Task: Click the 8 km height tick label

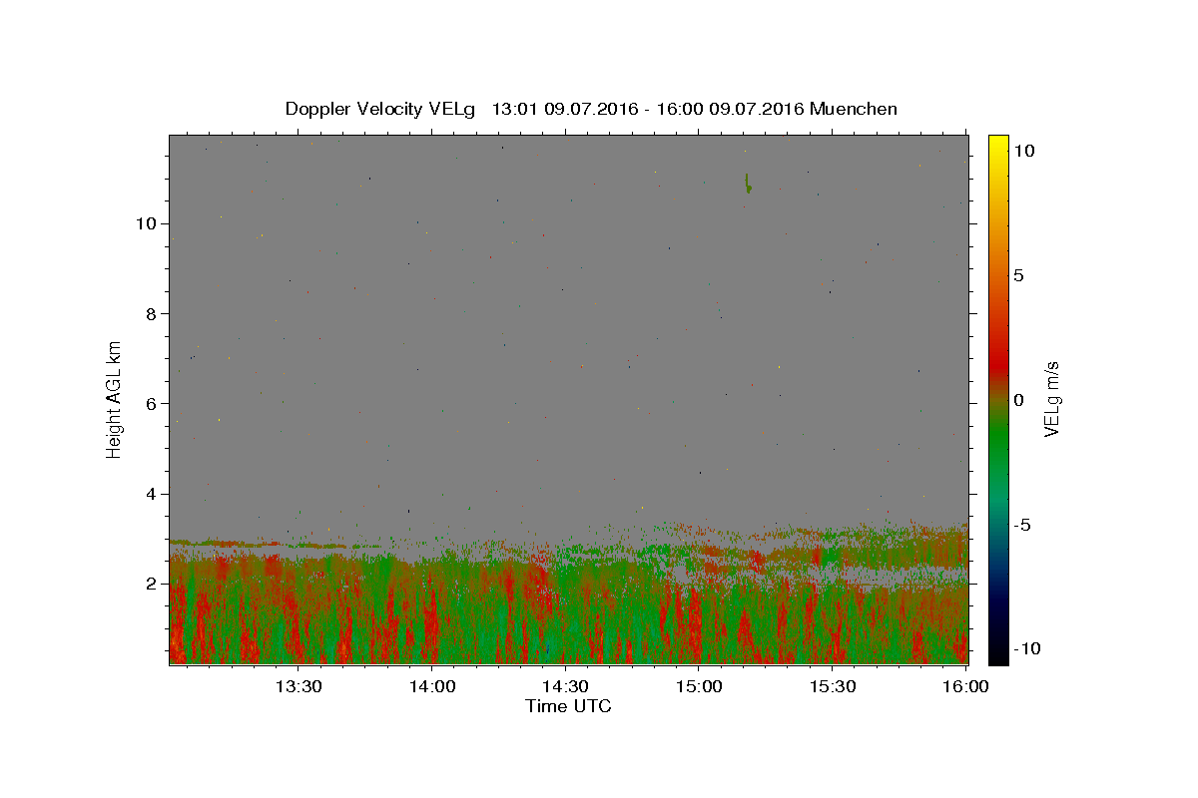Action: (153, 313)
